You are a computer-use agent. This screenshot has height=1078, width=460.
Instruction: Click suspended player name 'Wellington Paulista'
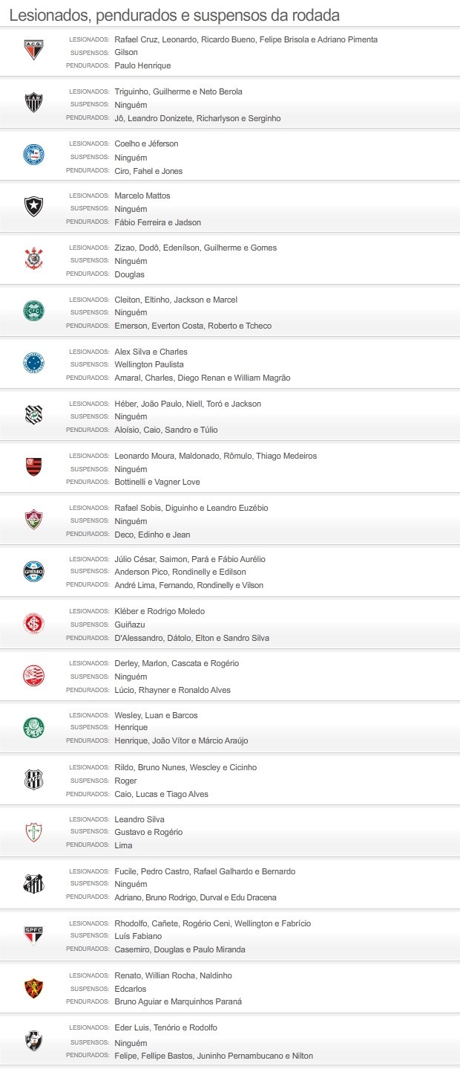tap(149, 364)
